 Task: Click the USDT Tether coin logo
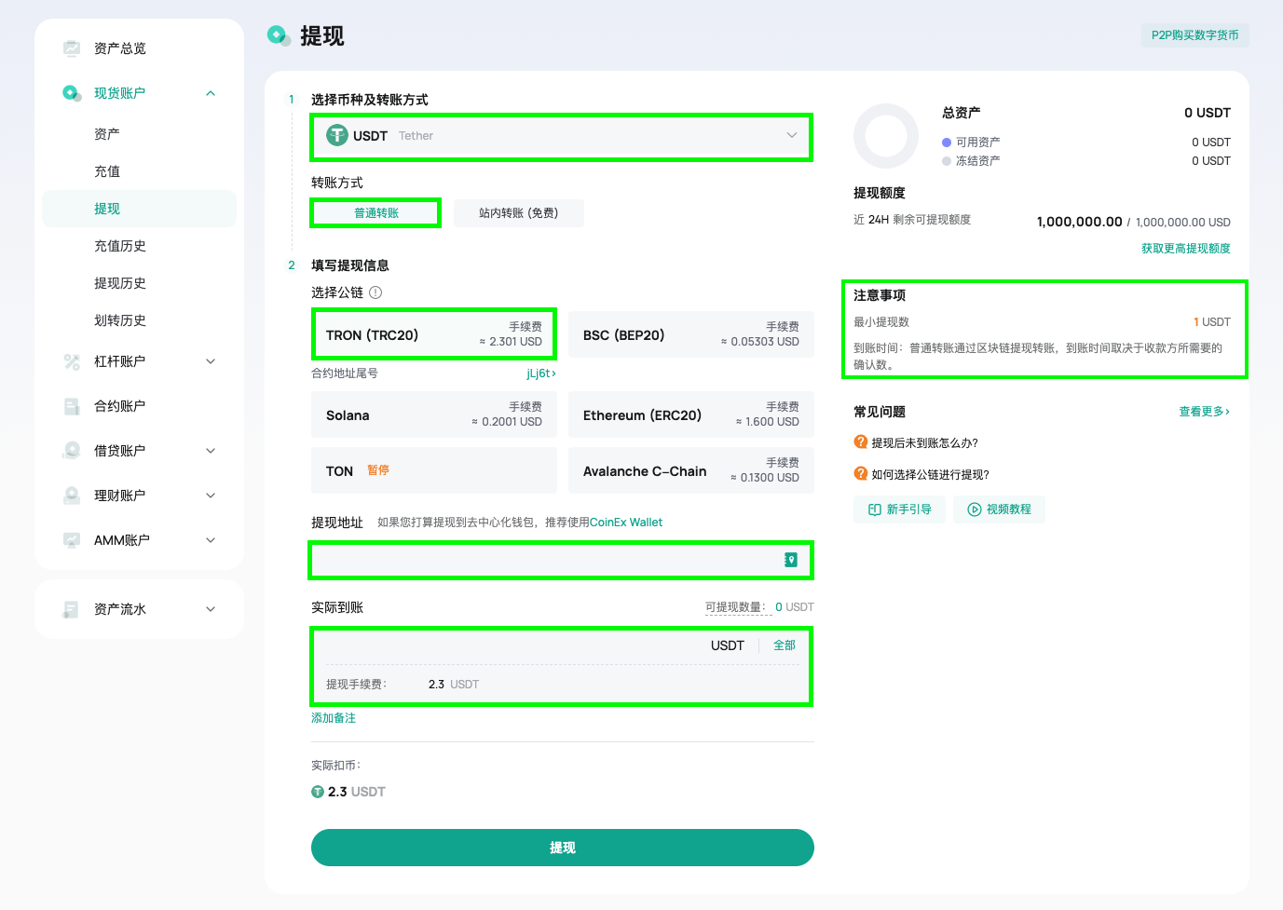coord(337,136)
